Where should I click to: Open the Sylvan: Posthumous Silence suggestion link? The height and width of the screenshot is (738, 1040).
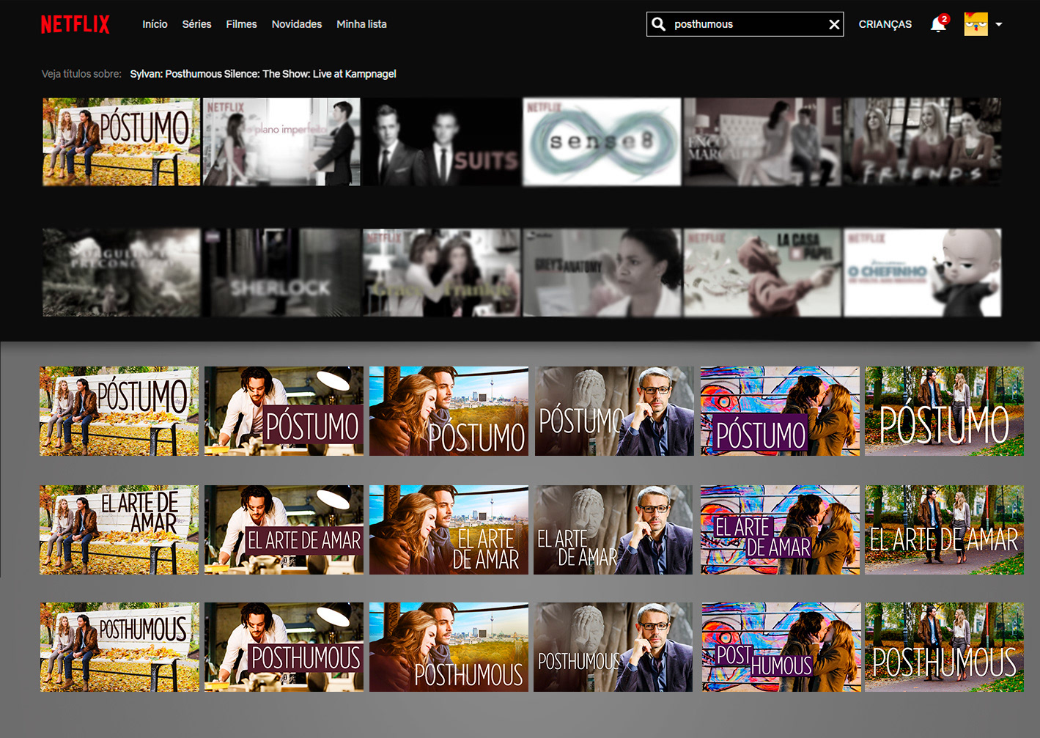coord(263,74)
